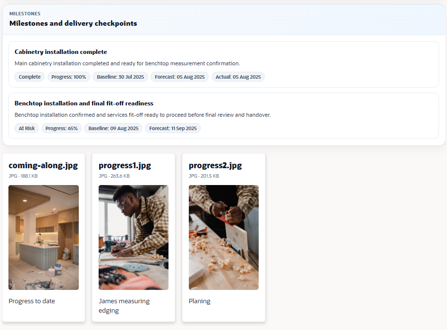Click the 'James measuring edging' caption
This screenshot has width=447, height=330.
[x=124, y=306]
